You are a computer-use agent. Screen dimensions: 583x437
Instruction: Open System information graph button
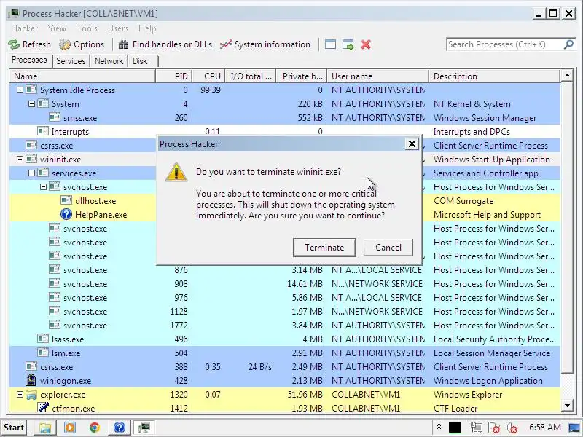click(x=265, y=44)
